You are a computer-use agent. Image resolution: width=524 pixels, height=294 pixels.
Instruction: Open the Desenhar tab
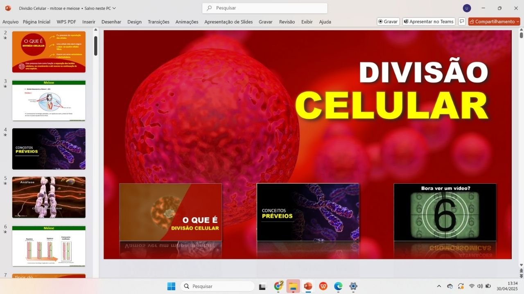coord(111,22)
